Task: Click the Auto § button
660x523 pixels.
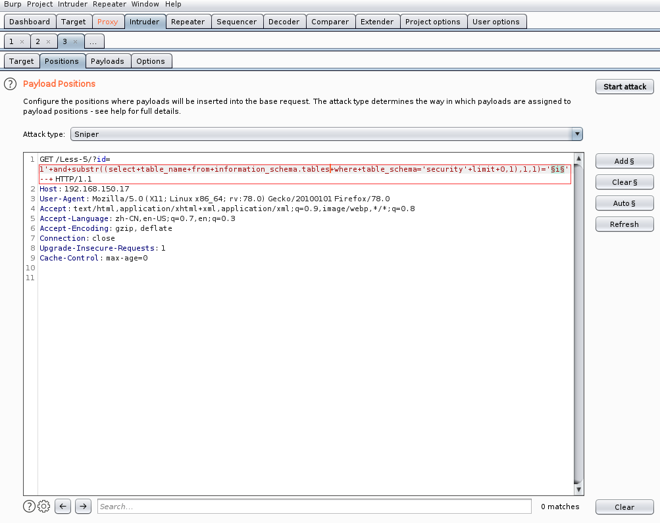Action: [624, 203]
